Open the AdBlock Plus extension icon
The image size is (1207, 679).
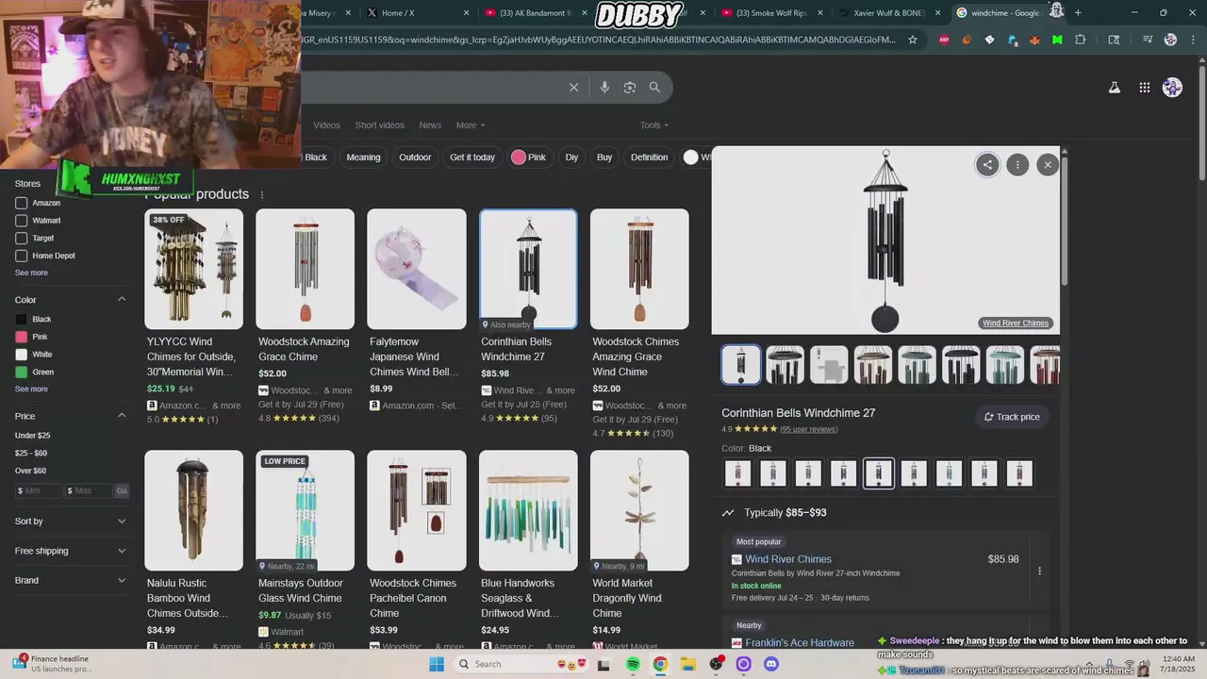[944, 40]
